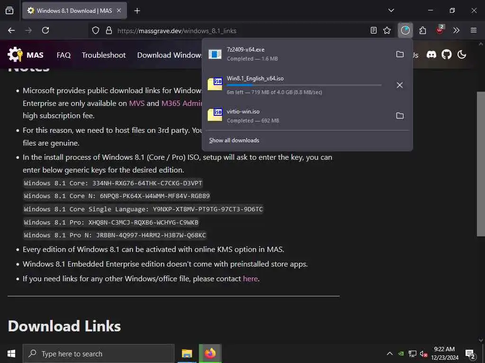This screenshot has height=363, width=485.
Task: Open containing folder for virtio-win.iso
Action: (x=400, y=115)
